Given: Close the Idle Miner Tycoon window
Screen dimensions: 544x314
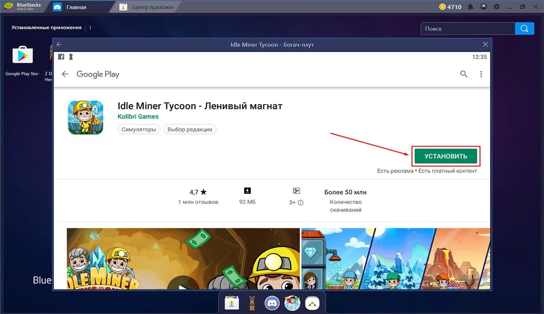Looking at the screenshot, I should coord(485,44).
